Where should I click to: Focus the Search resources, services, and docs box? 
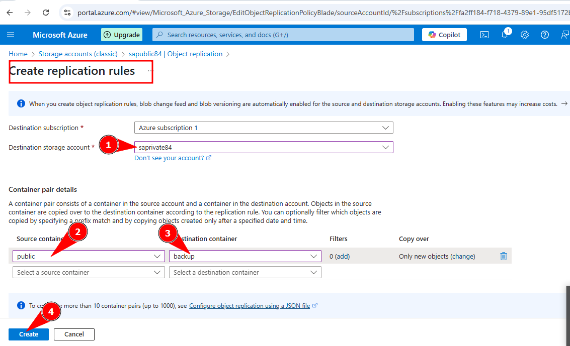click(283, 35)
